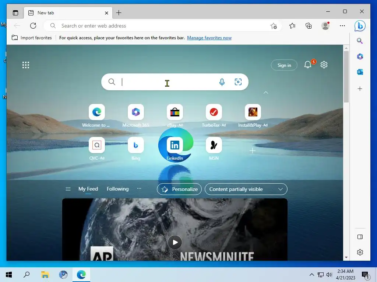Click the back navigation arrow
Screen dimensions: 377x282
coord(17,26)
